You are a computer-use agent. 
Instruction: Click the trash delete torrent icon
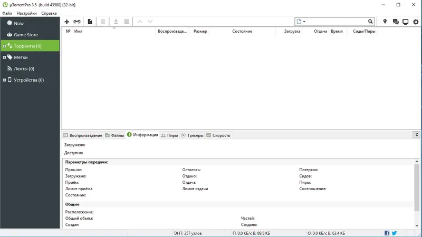coord(103,22)
